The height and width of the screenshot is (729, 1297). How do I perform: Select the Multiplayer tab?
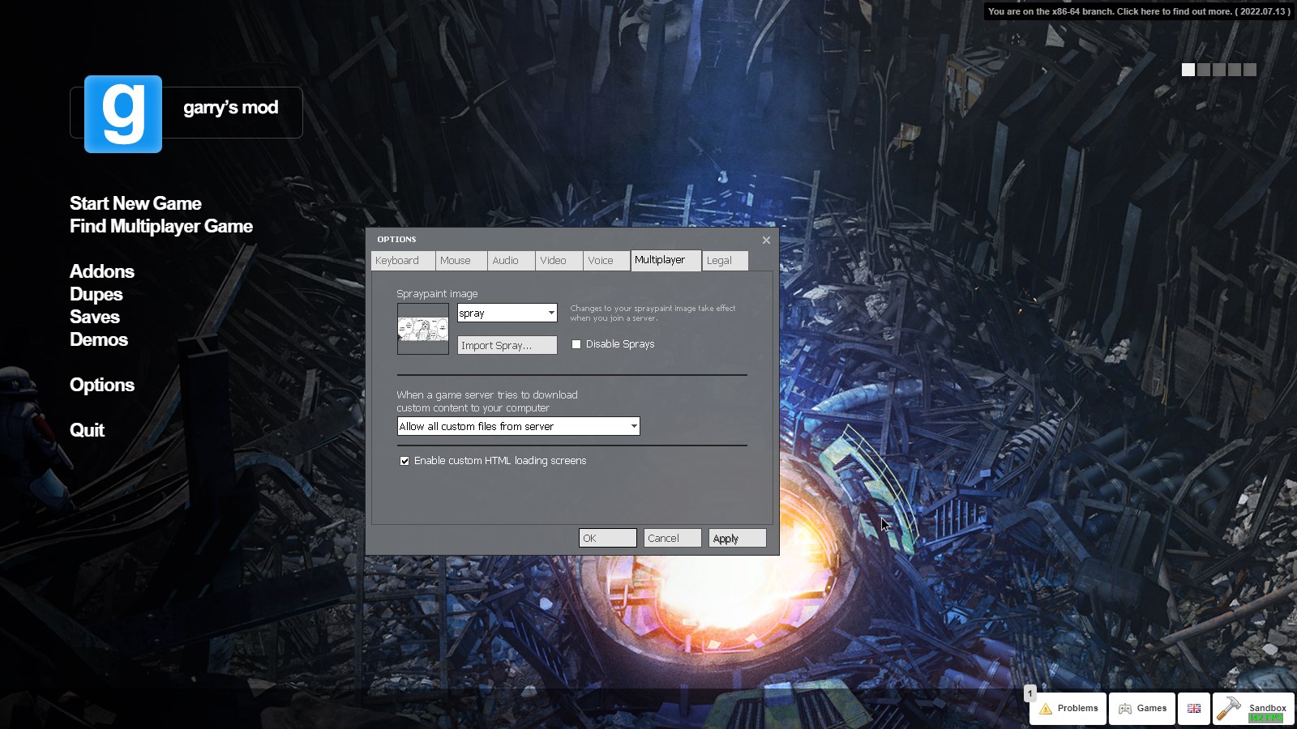pyautogui.click(x=666, y=260)
